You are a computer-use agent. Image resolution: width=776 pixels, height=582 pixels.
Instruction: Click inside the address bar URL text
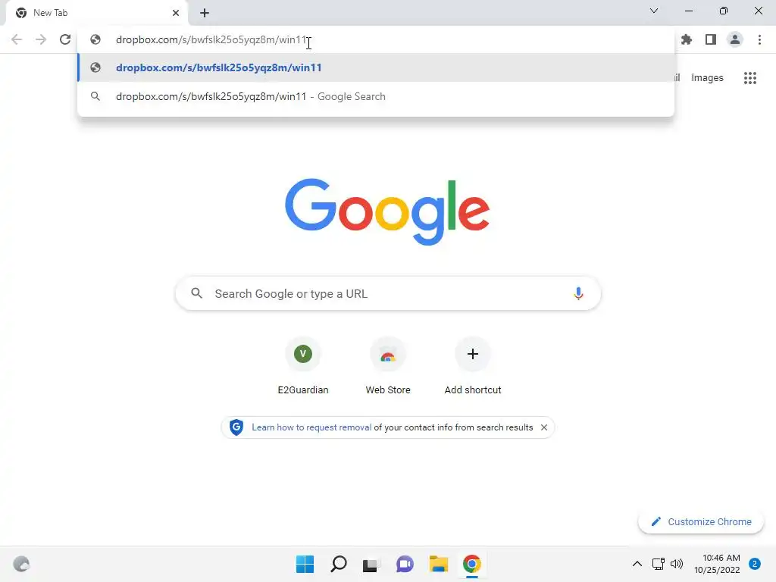point(211,39)
